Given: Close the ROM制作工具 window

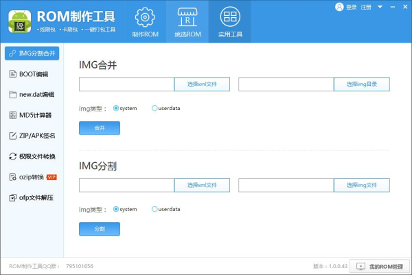Looking at the screenshot, I should 405,7.
